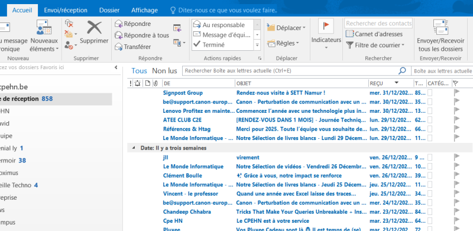The height and width of the screenshot is (231, 473).
Task: Flag the Clément Boulle message
Action: click(456, 175)
